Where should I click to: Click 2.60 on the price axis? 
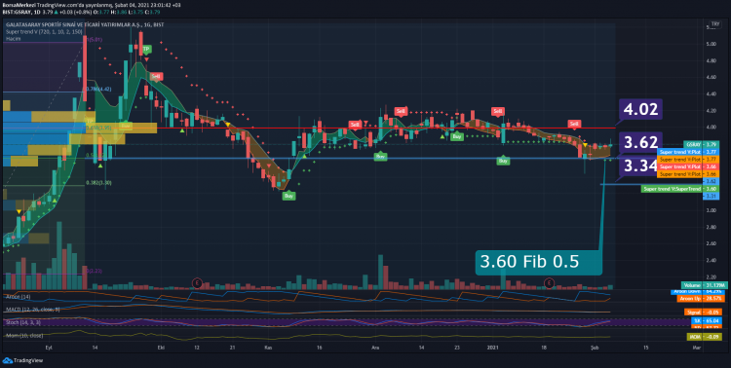coord(711,243)
